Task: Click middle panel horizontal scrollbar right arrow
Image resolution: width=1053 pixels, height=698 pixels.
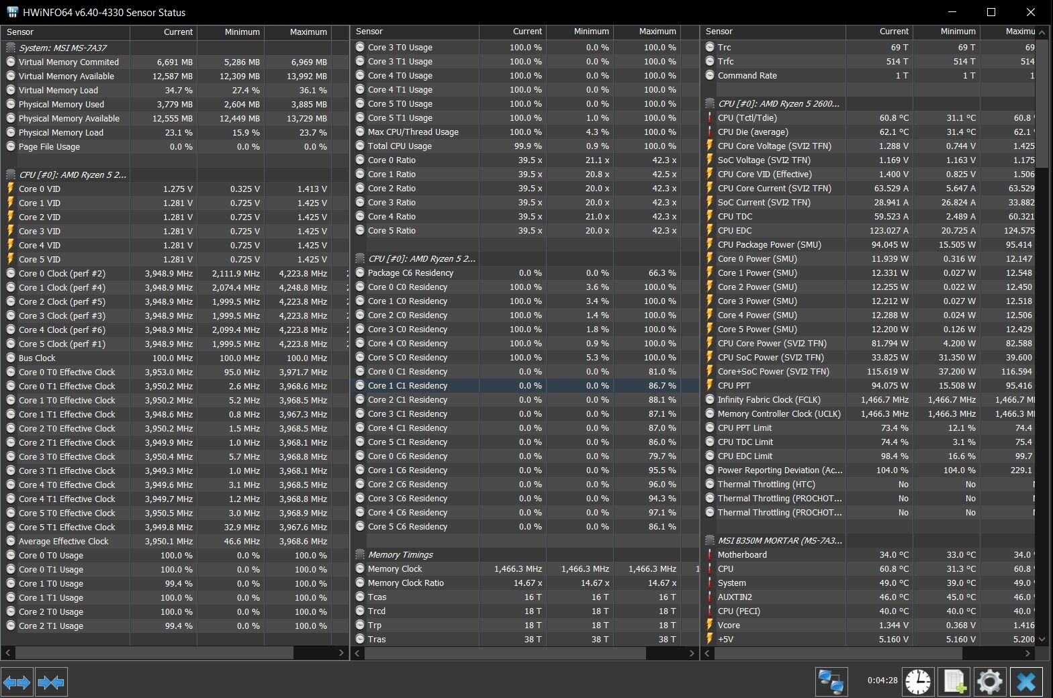Action: point(692,652)
